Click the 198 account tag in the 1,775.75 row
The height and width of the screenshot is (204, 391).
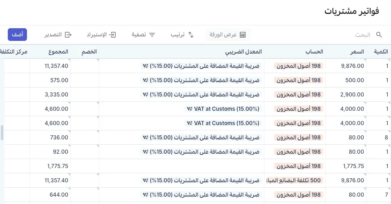299,166
